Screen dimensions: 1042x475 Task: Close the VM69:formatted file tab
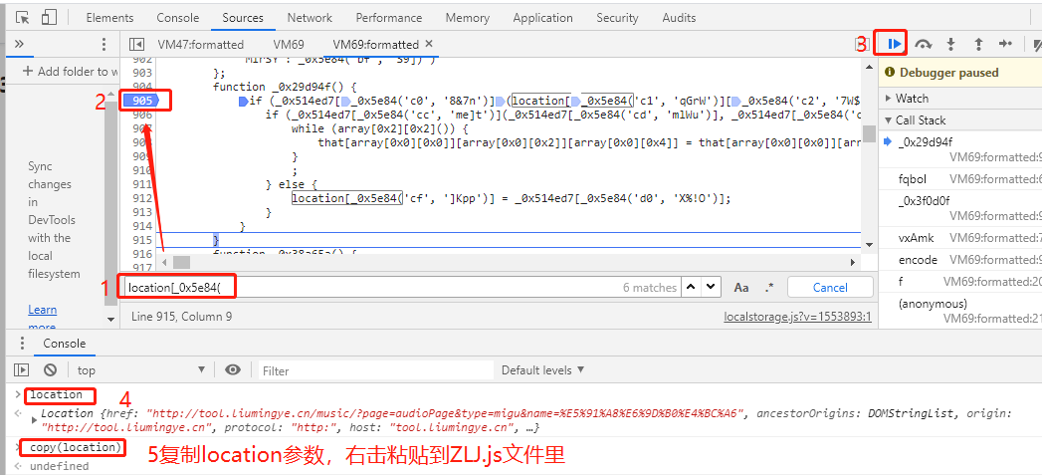pos(429,44)
